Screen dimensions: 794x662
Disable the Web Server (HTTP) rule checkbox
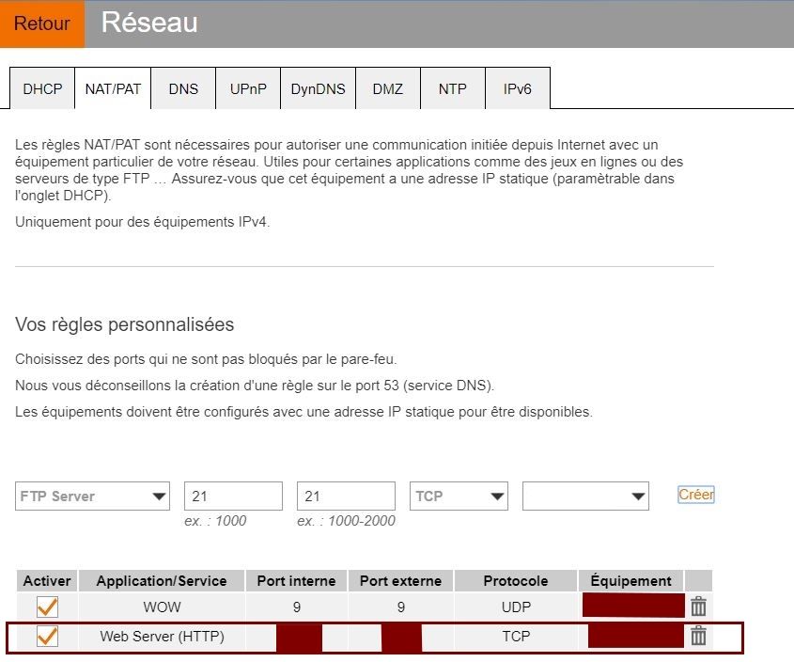pyautogui.click(x=46, y=637)
